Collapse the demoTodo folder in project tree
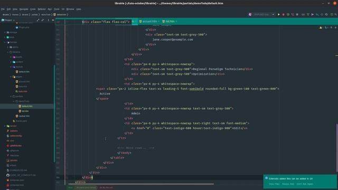This screenshot has width=338, height=190. tap(14, 101)
